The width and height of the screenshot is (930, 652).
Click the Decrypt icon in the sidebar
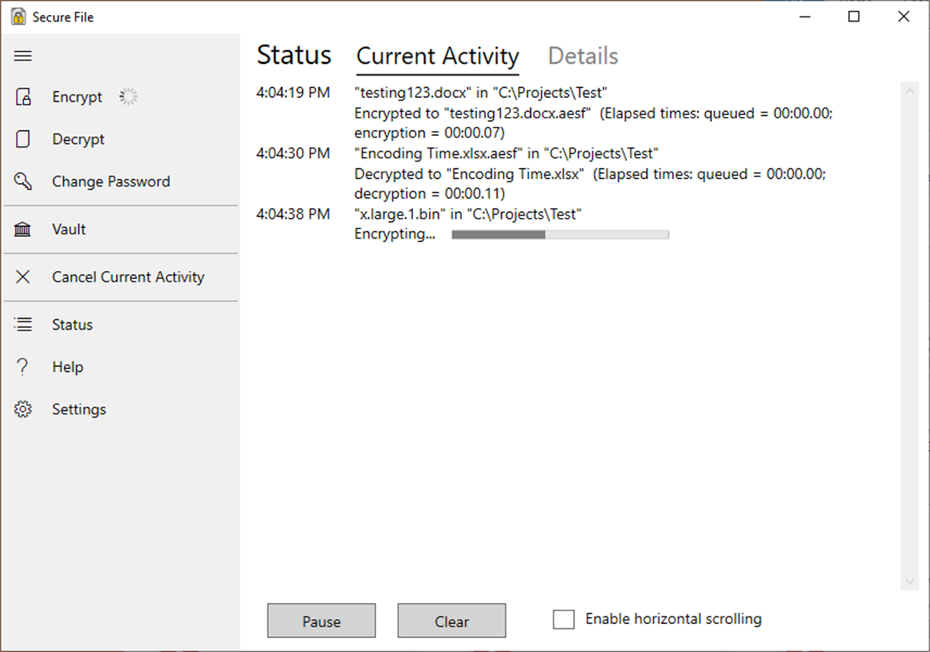point(22,139)
